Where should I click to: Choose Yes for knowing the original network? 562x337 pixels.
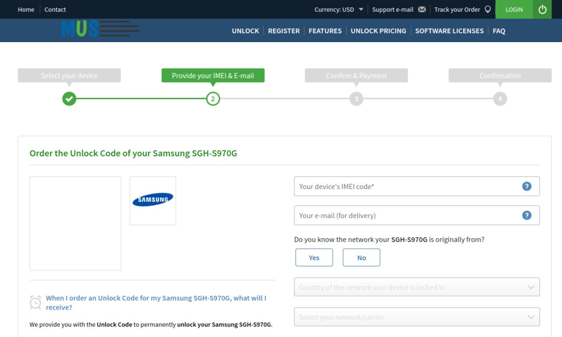[314, 258]
